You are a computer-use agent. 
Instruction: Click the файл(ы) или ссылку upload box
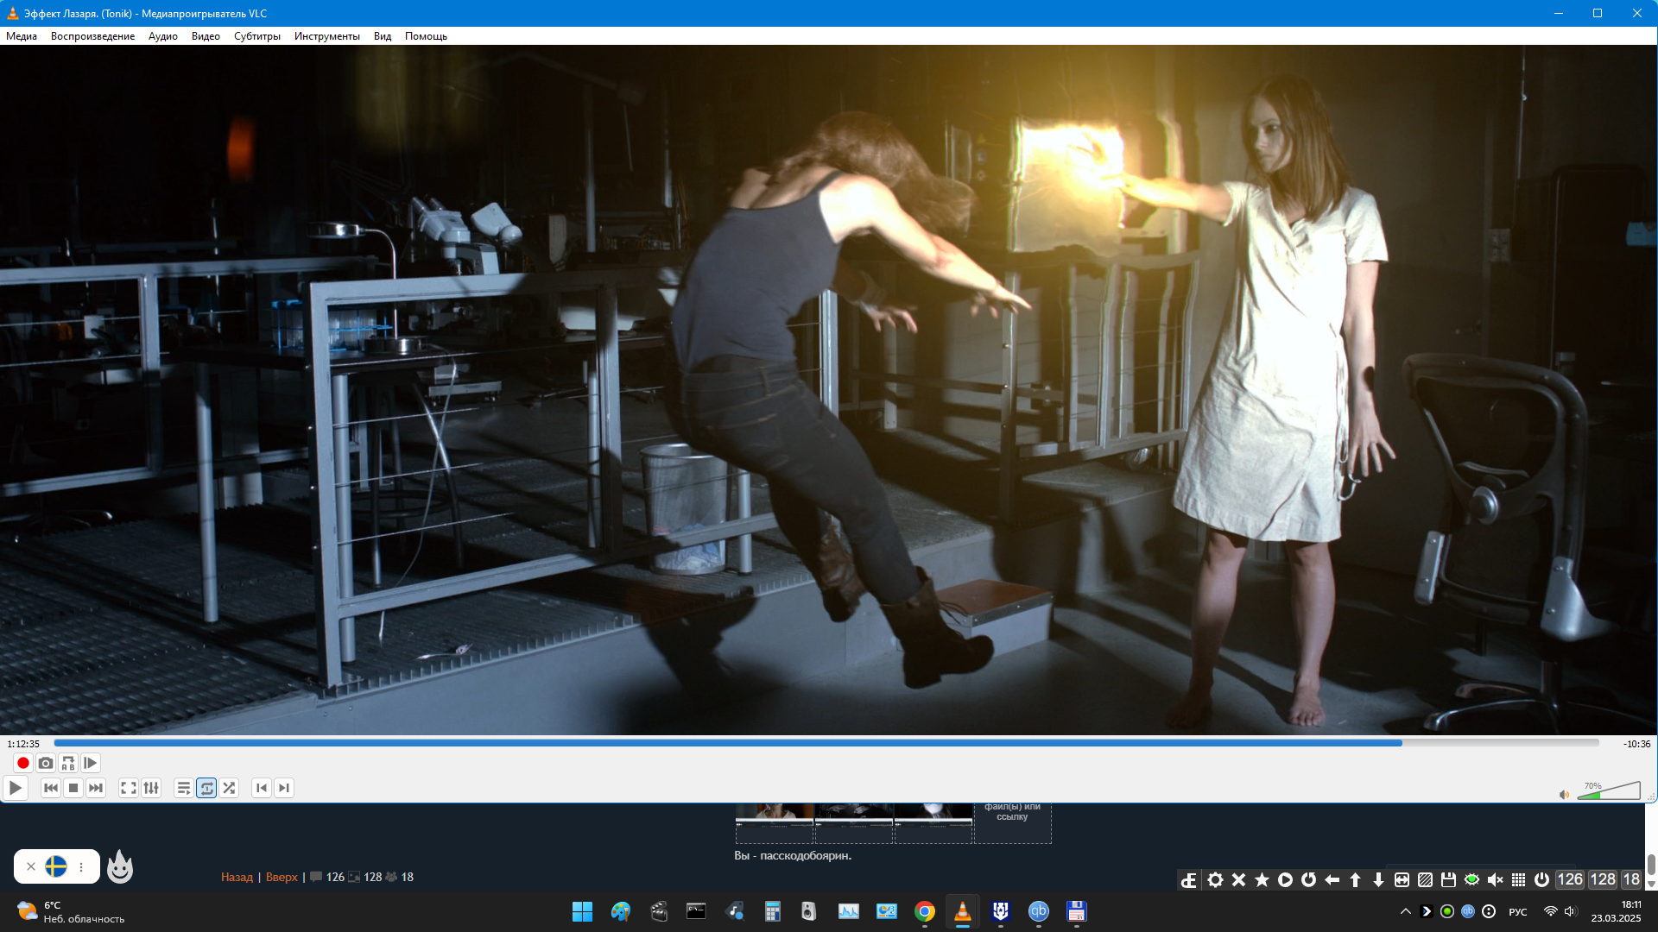pyautogui.click(x=1012, y=822)
